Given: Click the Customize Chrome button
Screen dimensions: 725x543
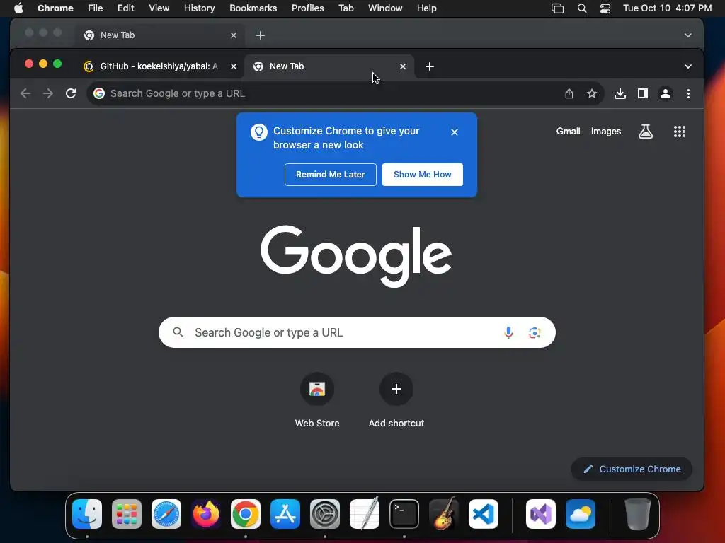Looking at the screenshot, I should 632,469.
